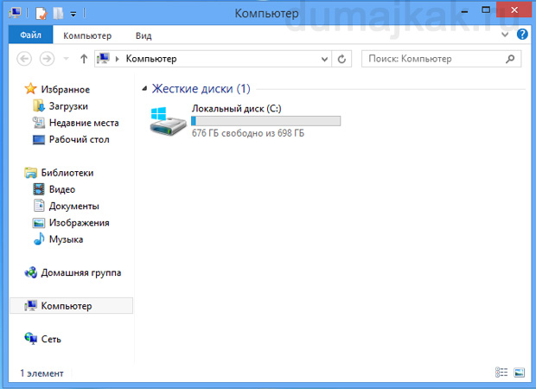The width and height of the screenshot is (536, 389).
Task: Refresh the Компьютер view
Action: [341, 59]
